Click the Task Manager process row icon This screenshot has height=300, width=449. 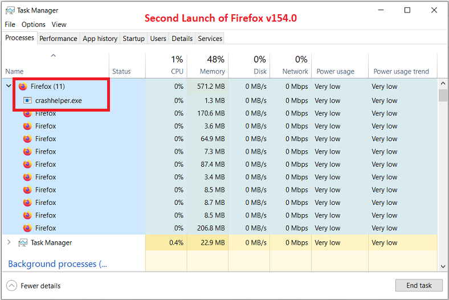(x=23, y=243)
